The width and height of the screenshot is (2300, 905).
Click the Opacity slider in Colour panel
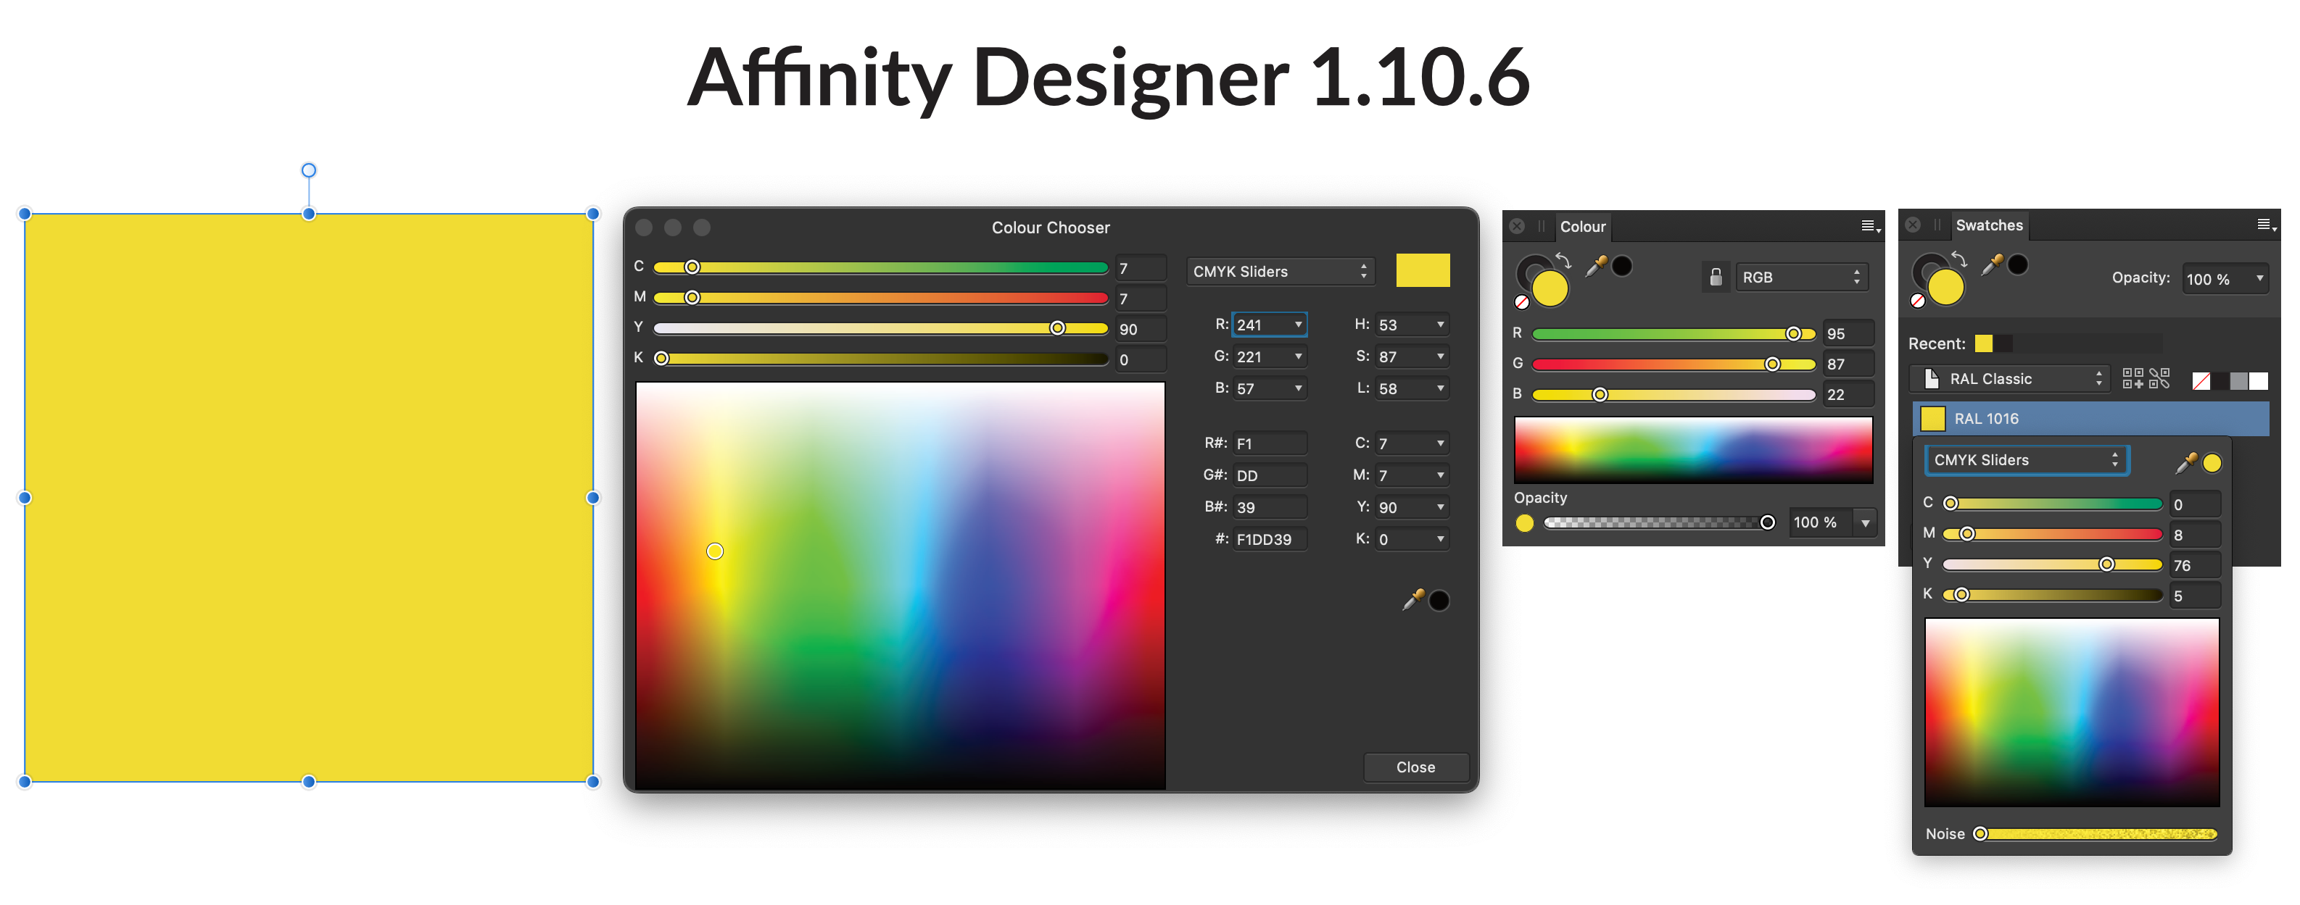1660,523
